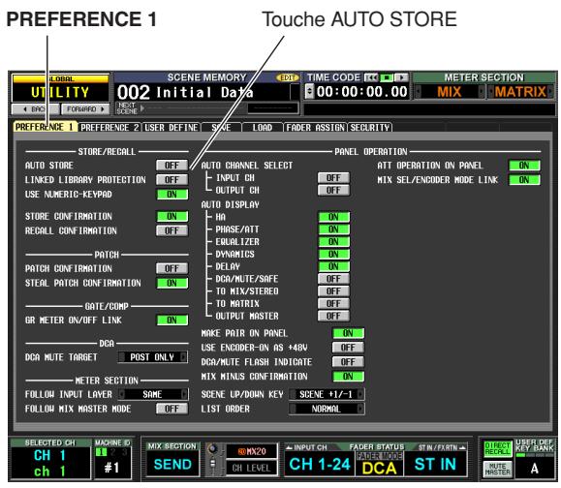Image resolution: width=561 pixels, height=488 pixels.
Task: Click left arrow of SCENE UP/DOWN KEY
Action: (293, 394)
